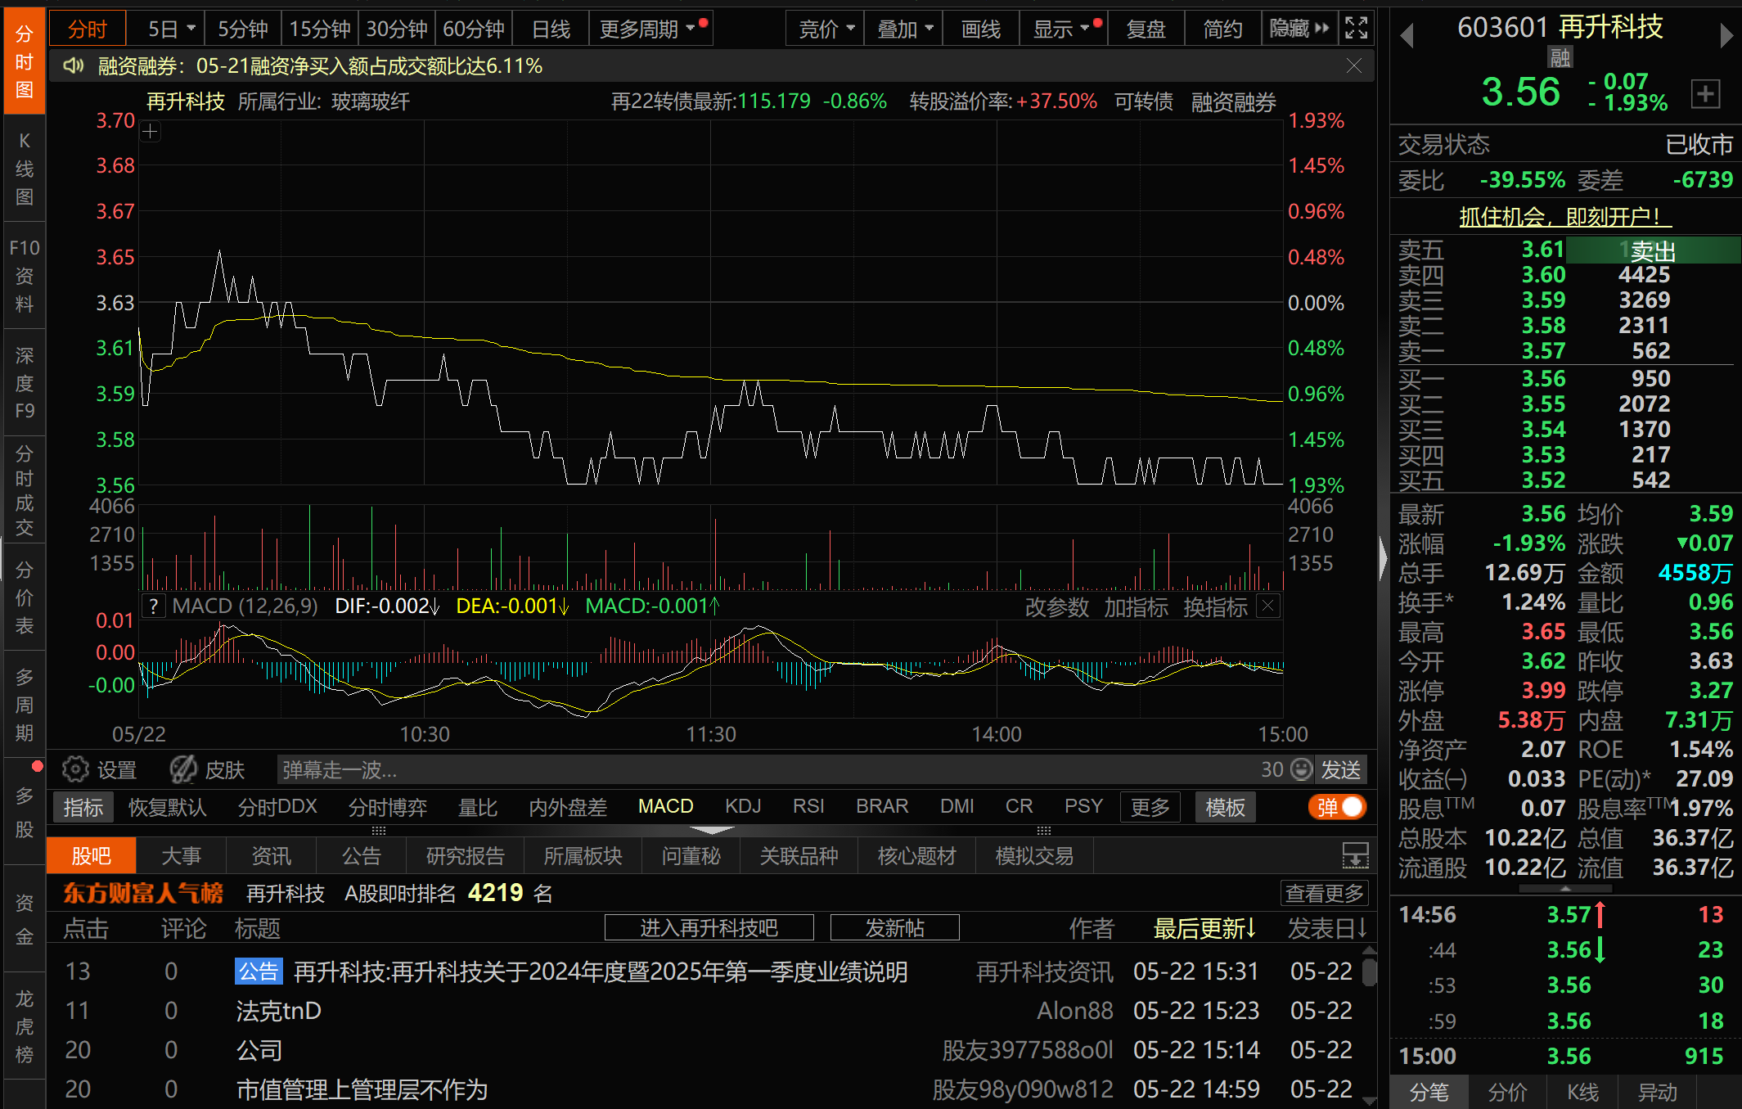Open the 分时图 sidebar view
The image size is (1742, 1109).
[25, 61]
